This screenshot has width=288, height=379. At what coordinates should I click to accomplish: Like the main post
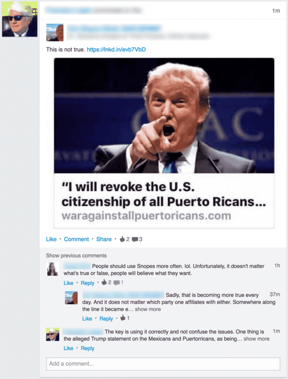[x=51, y=239]
